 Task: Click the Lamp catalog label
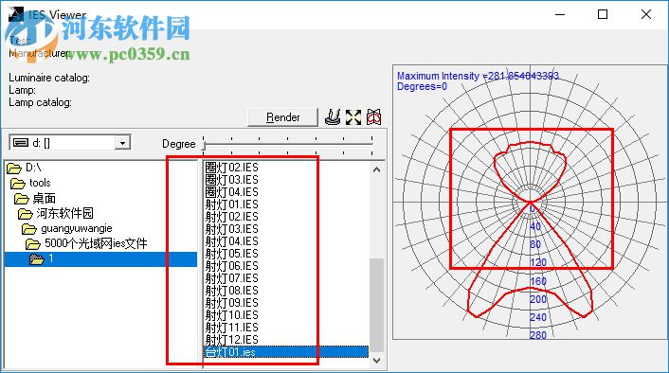[40, 102]
